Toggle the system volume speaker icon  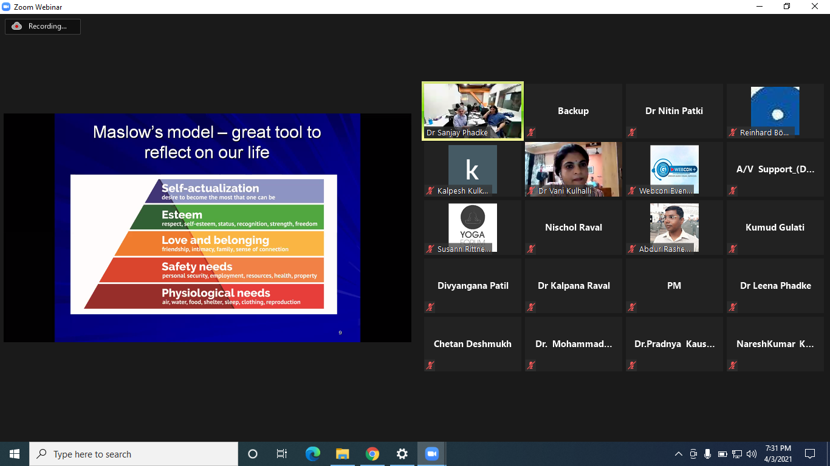pyautogui.click(x=752, y=454)
